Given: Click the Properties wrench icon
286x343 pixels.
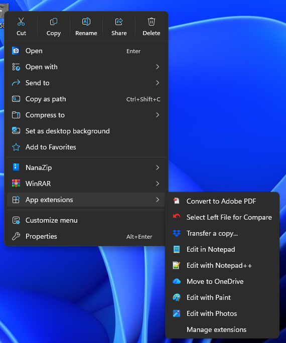Looking at the screenshot, I should [16, 237].
